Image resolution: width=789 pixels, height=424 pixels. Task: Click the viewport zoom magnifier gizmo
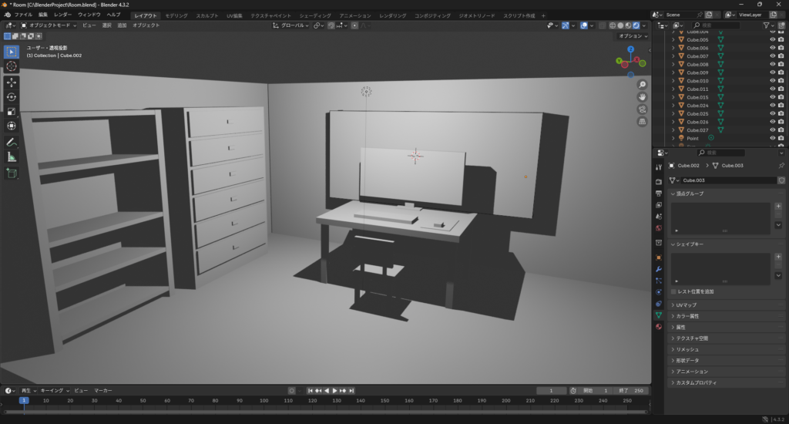[x=643, y=84]
